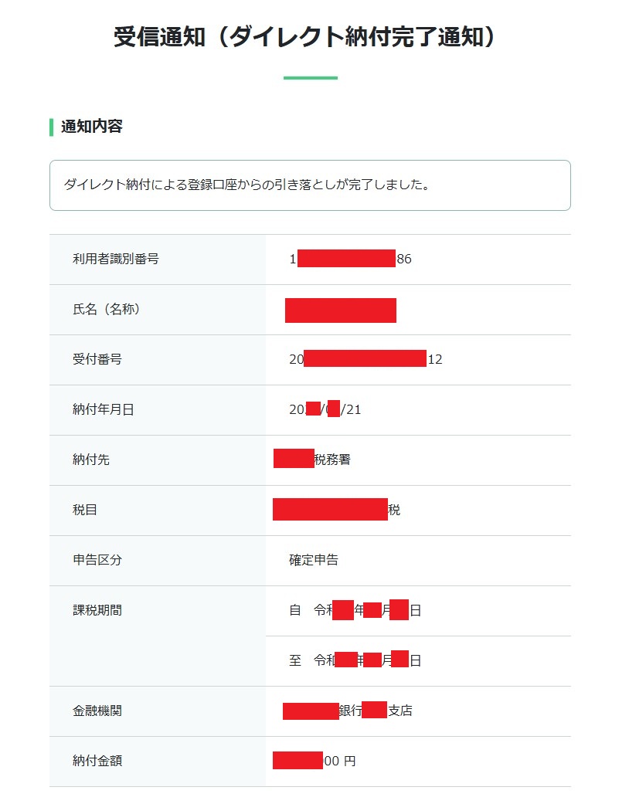Screen dimensions: 629x804
Task: Click the 納付先 row label
Action: pos(90,460)
